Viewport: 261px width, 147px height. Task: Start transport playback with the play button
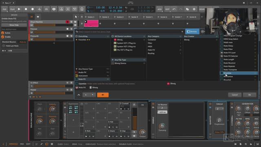tap(19, 9)
